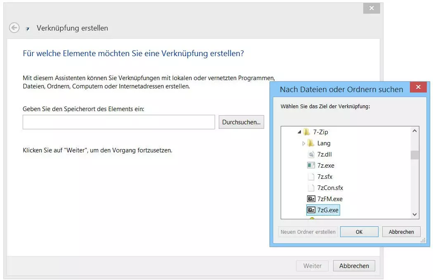Close the Nach Dateien oder Ordnern suchen dialog
Screen dimensions: 433x280
click(418, 87)
